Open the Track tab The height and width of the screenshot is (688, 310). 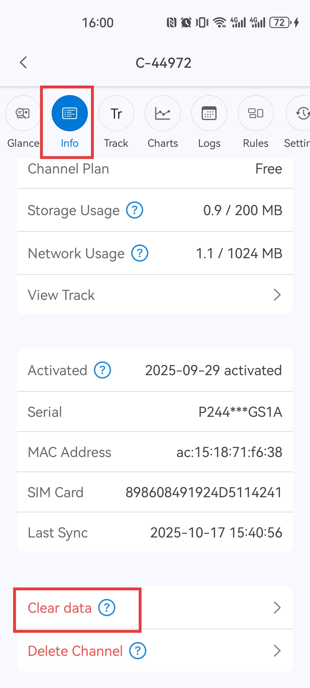[x=116, y=113]
